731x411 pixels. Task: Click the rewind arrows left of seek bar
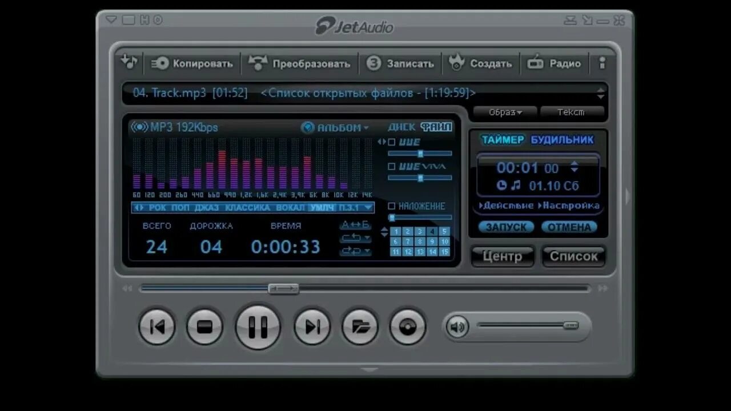pyautogui.click(x=127, y=289)
